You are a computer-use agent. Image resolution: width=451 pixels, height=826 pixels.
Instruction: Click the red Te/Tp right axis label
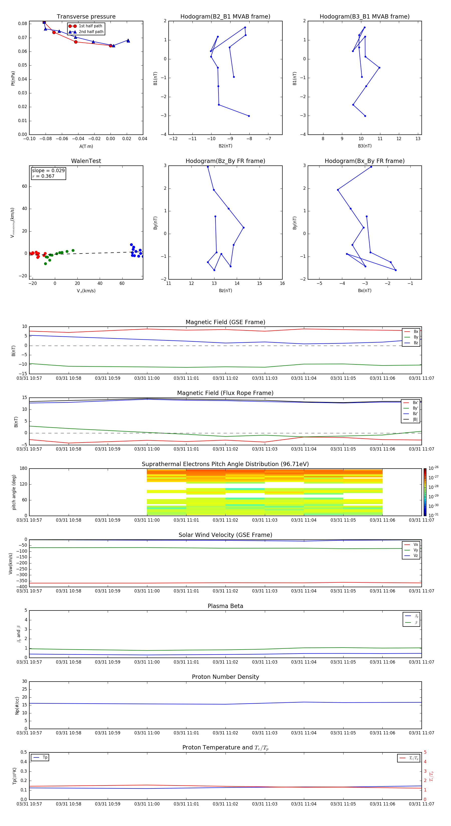pyautogui.click(x=431, y=776)
